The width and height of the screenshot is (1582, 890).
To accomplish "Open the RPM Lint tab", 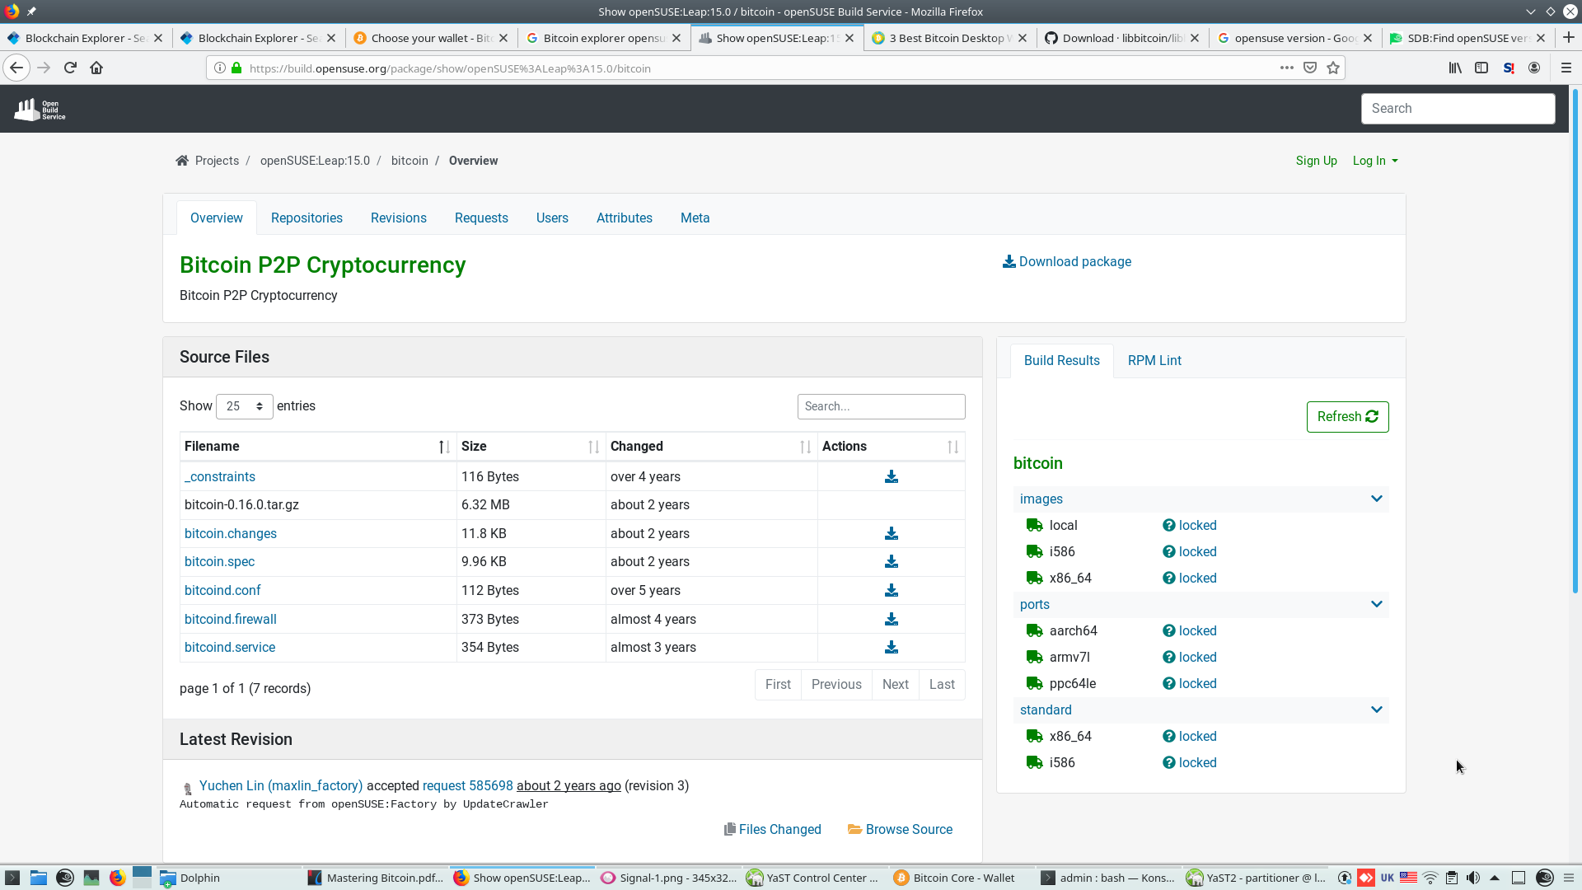I will (1154, 361).
